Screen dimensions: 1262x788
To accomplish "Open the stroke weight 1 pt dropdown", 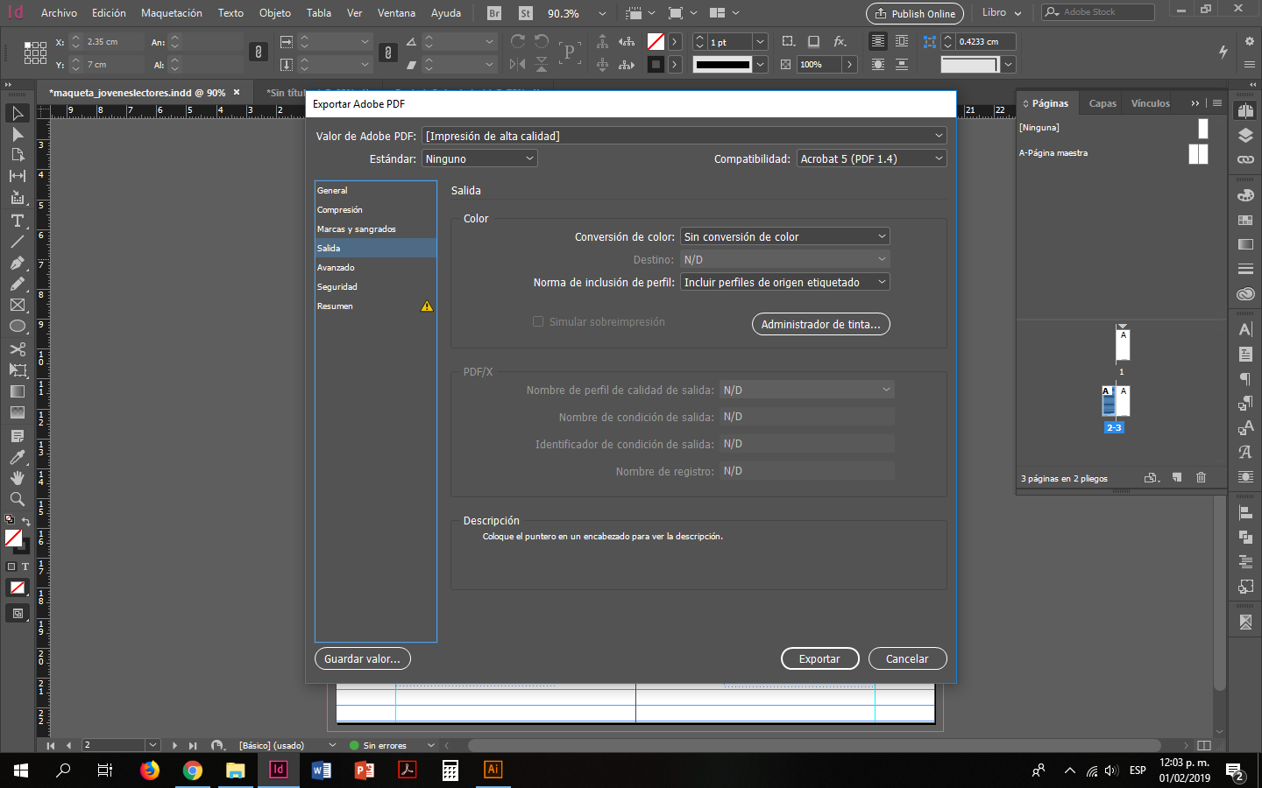I will [761, 41].
